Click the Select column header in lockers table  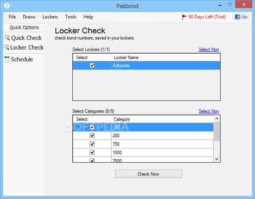tap(92, 58)
